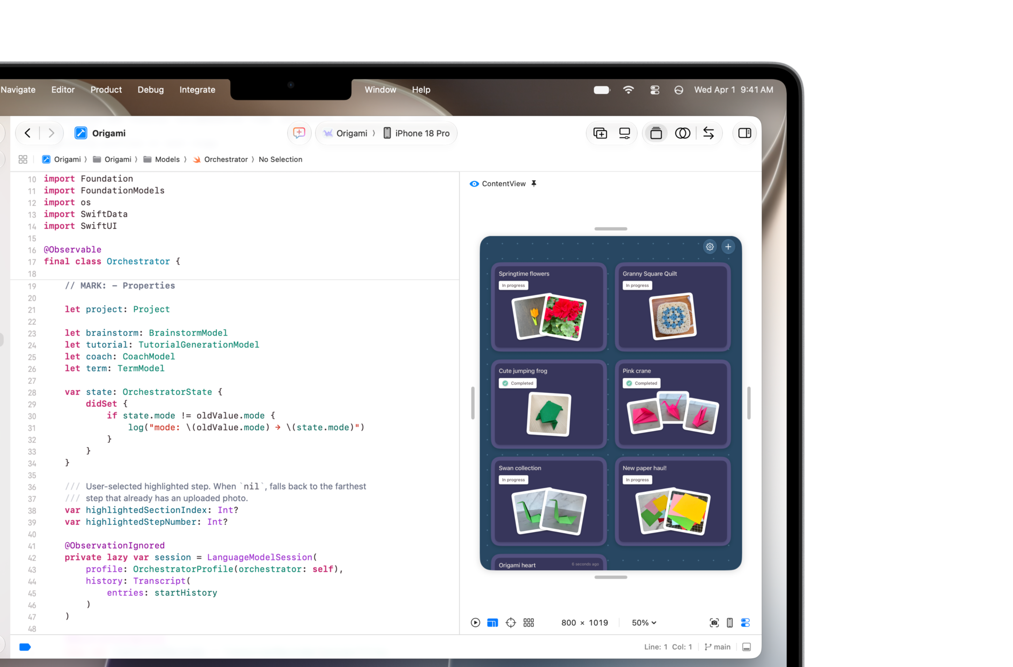Click the add editor tab icon in the toolbar
Viewport: 1013px width, 667px height.
600,133
